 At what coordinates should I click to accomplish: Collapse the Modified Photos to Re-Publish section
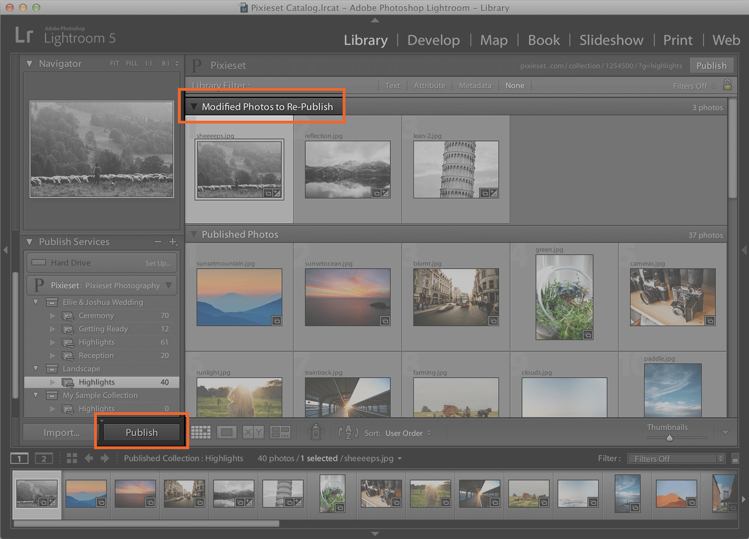(x=195, y=107)
